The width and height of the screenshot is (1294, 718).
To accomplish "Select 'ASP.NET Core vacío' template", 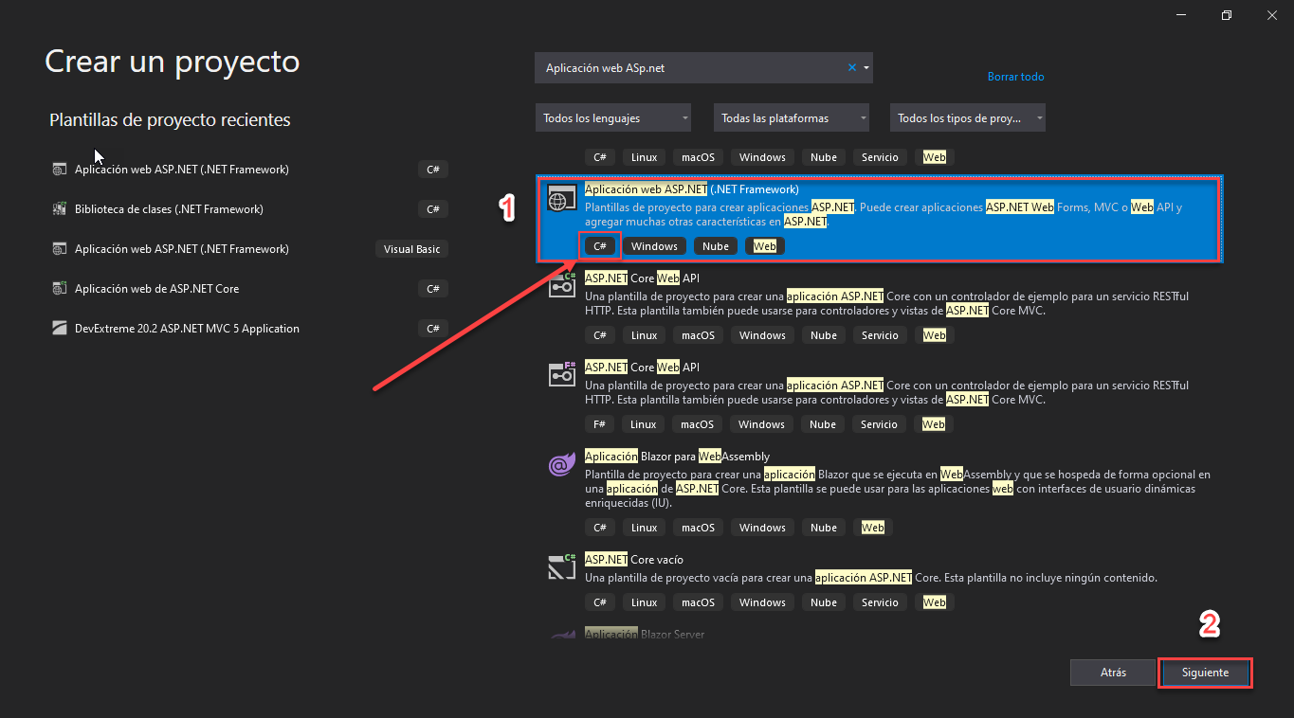I will click(x=633, y=560).
